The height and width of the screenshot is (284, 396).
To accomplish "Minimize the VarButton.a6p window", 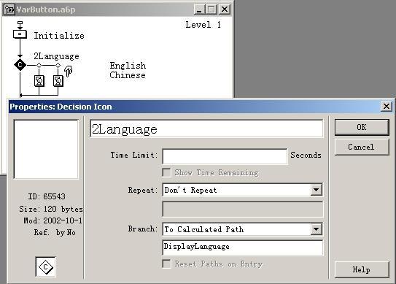I will coord(199,9).
